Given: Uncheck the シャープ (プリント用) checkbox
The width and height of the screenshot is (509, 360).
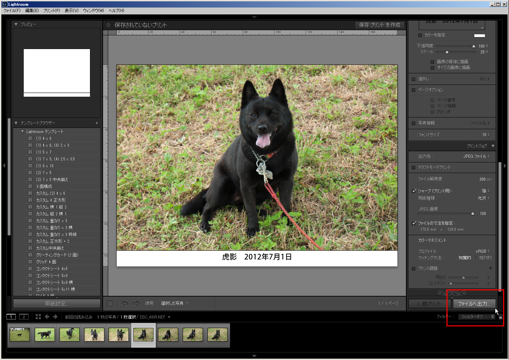Looking at the screenshot, I should (414, 191).
